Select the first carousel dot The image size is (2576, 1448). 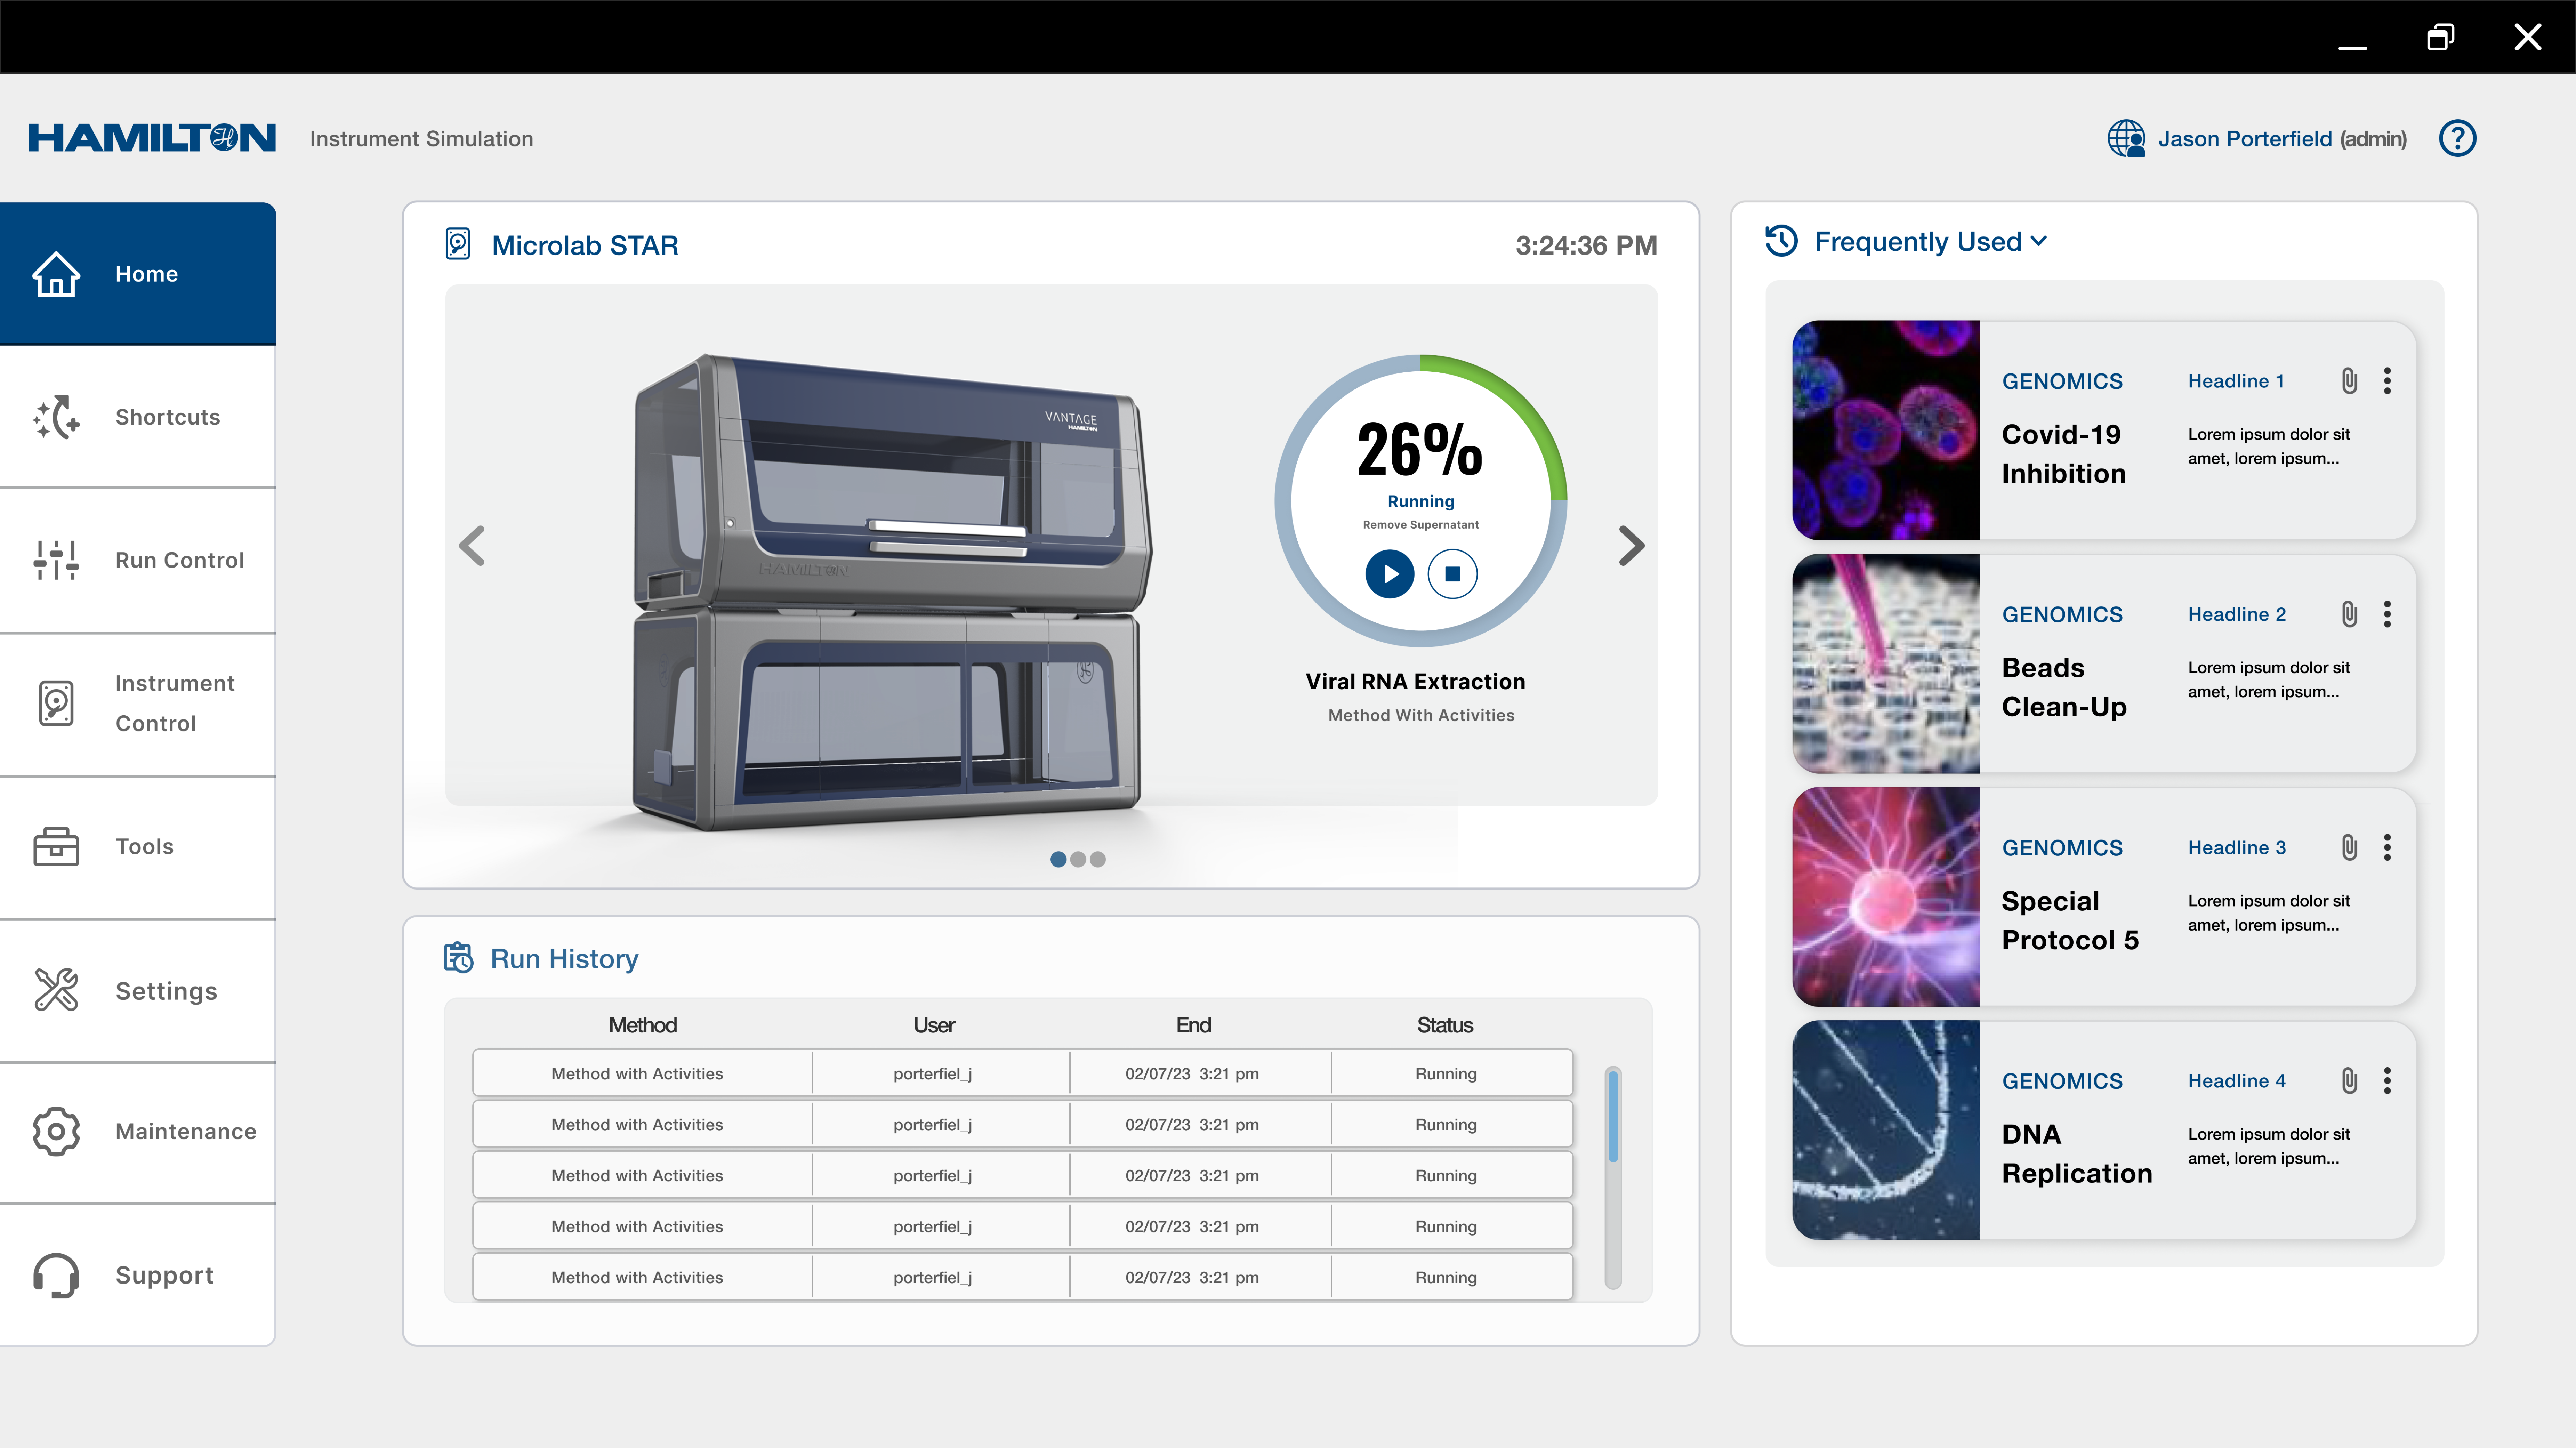coord(1058,859)
